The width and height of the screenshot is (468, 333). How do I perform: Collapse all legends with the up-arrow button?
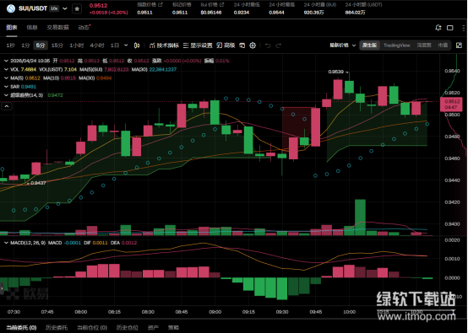[x=7, y=106]
